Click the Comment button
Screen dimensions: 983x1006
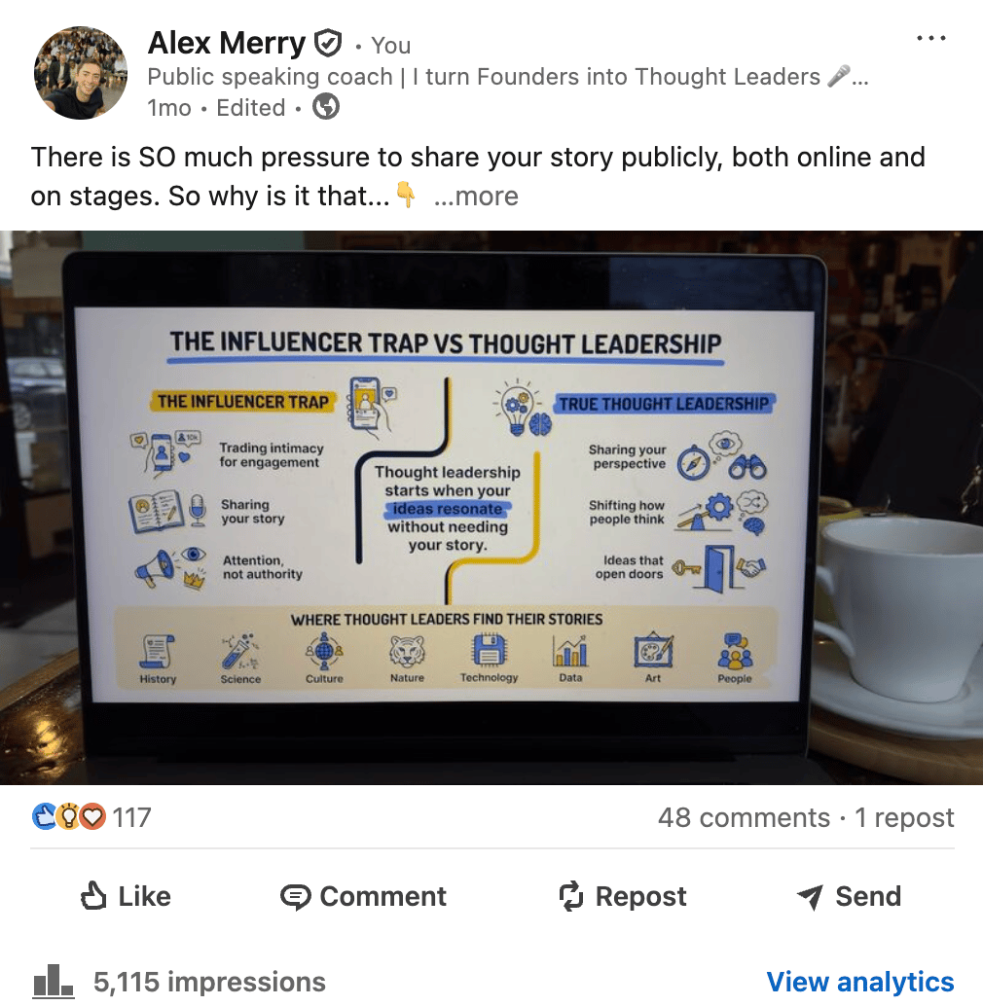[x=363, y=896]
